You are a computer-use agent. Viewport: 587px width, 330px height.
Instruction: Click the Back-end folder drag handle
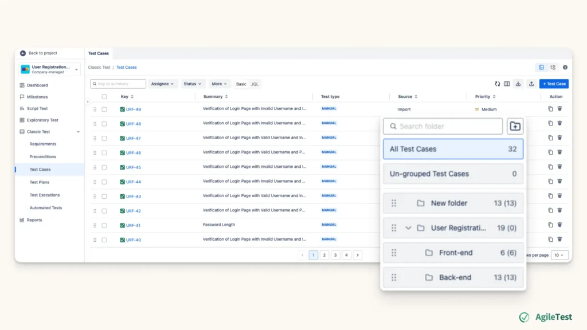tap(394, 278)
